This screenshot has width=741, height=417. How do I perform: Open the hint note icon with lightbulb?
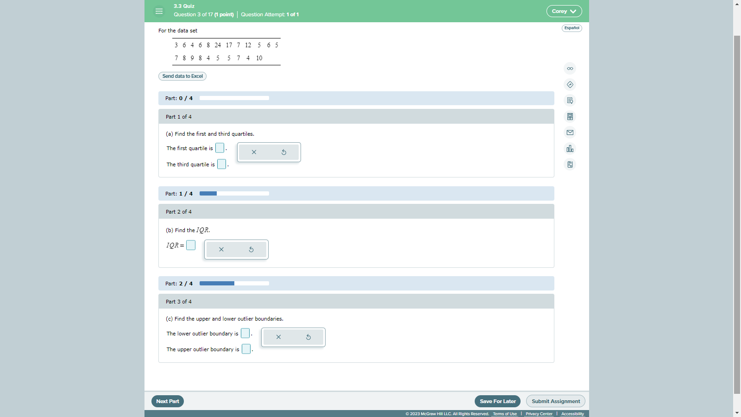(x=570, y=101)
